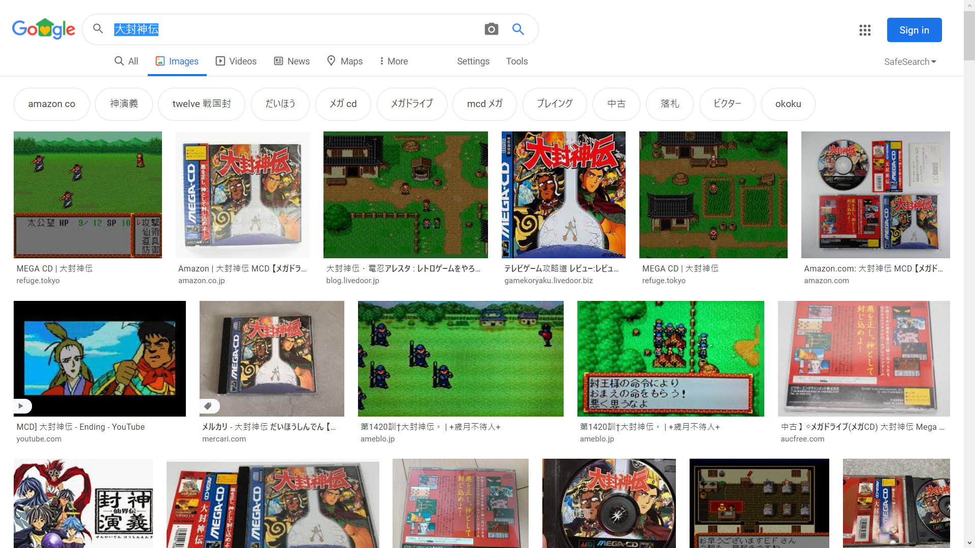This screenshot has width=975, height=548.
Task: Open ameblo soldiers on field thumbnail
Action: (x=461, y=359)
